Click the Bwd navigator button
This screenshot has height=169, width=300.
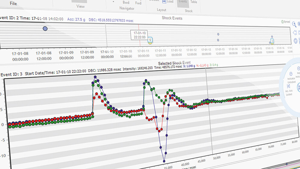[126, 2]
